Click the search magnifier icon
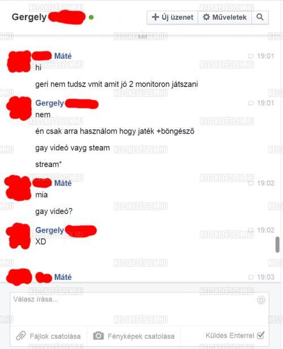 click(260, 17)
